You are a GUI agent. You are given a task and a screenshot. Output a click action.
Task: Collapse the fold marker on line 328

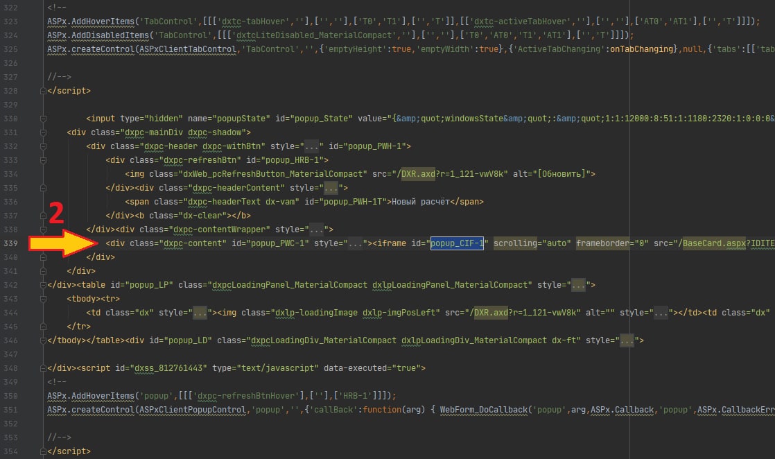[43, 91]
